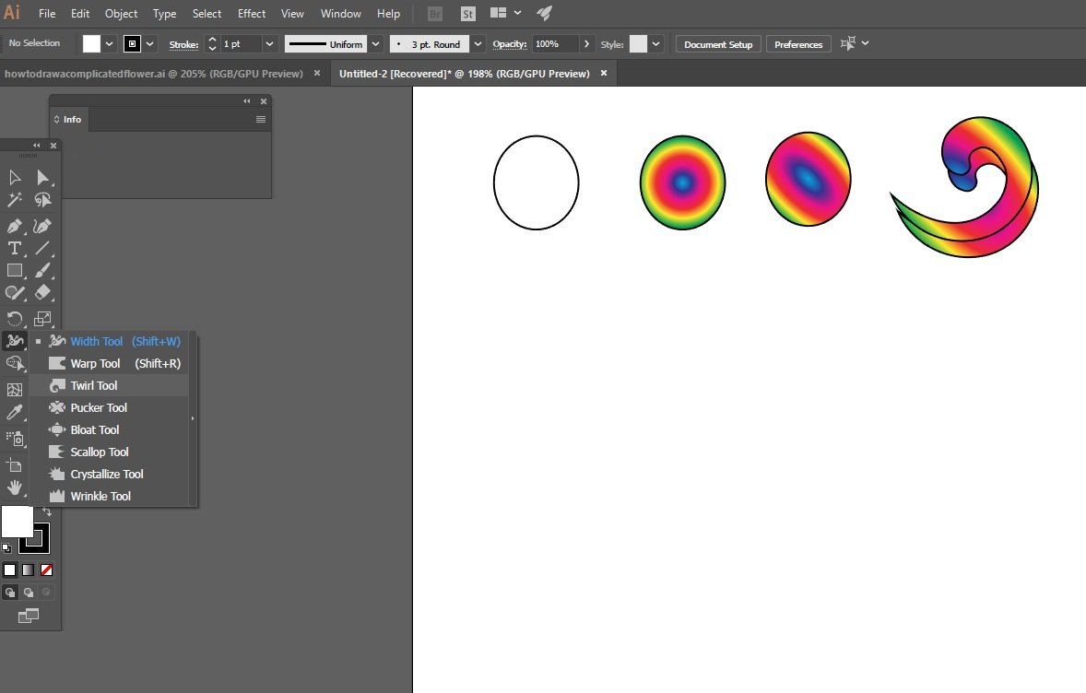Open the 3 pt. Round brush dropdown
This screenshot has width=1086, height=693.
pyautogui.click(x=478, y=44)
